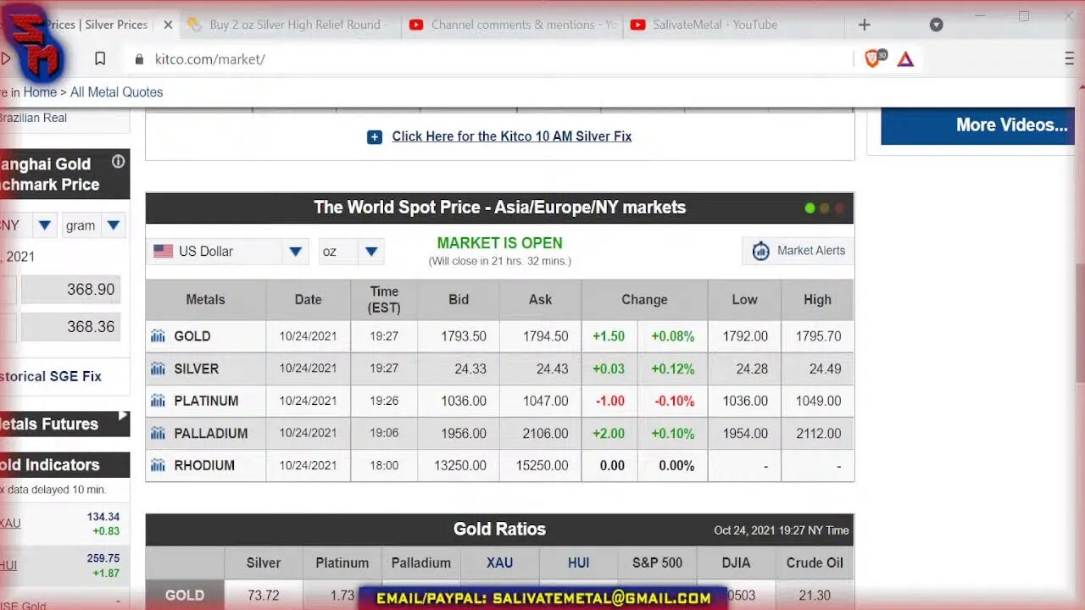Switch to Channel comments & mentions tab
Viewport: 1085px width, 610px height.
pos(514,25)
